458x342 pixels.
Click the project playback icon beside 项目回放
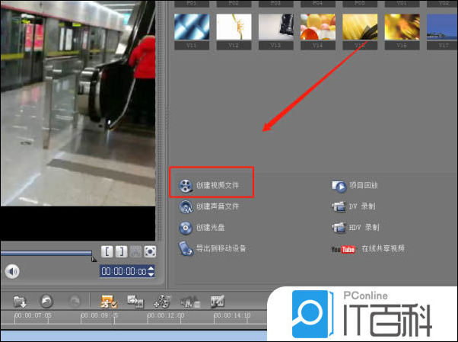point(339,186)
